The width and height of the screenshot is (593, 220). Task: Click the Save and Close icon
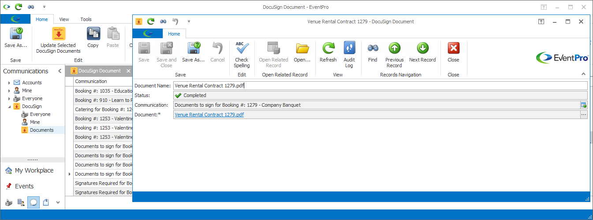166,48
